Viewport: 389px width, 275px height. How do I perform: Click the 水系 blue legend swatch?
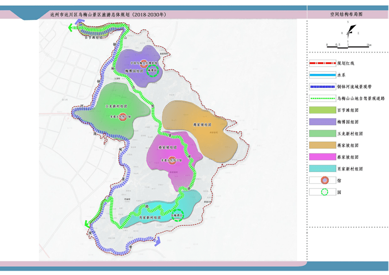click(322, 75)
